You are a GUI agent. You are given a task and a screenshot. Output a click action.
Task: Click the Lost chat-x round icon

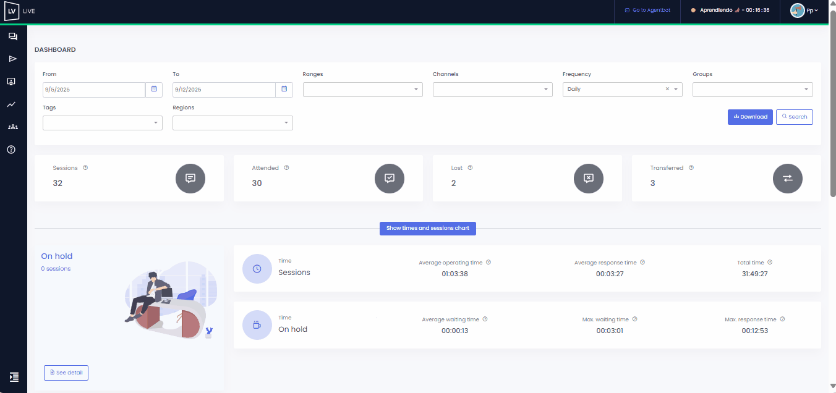(589, 178)
